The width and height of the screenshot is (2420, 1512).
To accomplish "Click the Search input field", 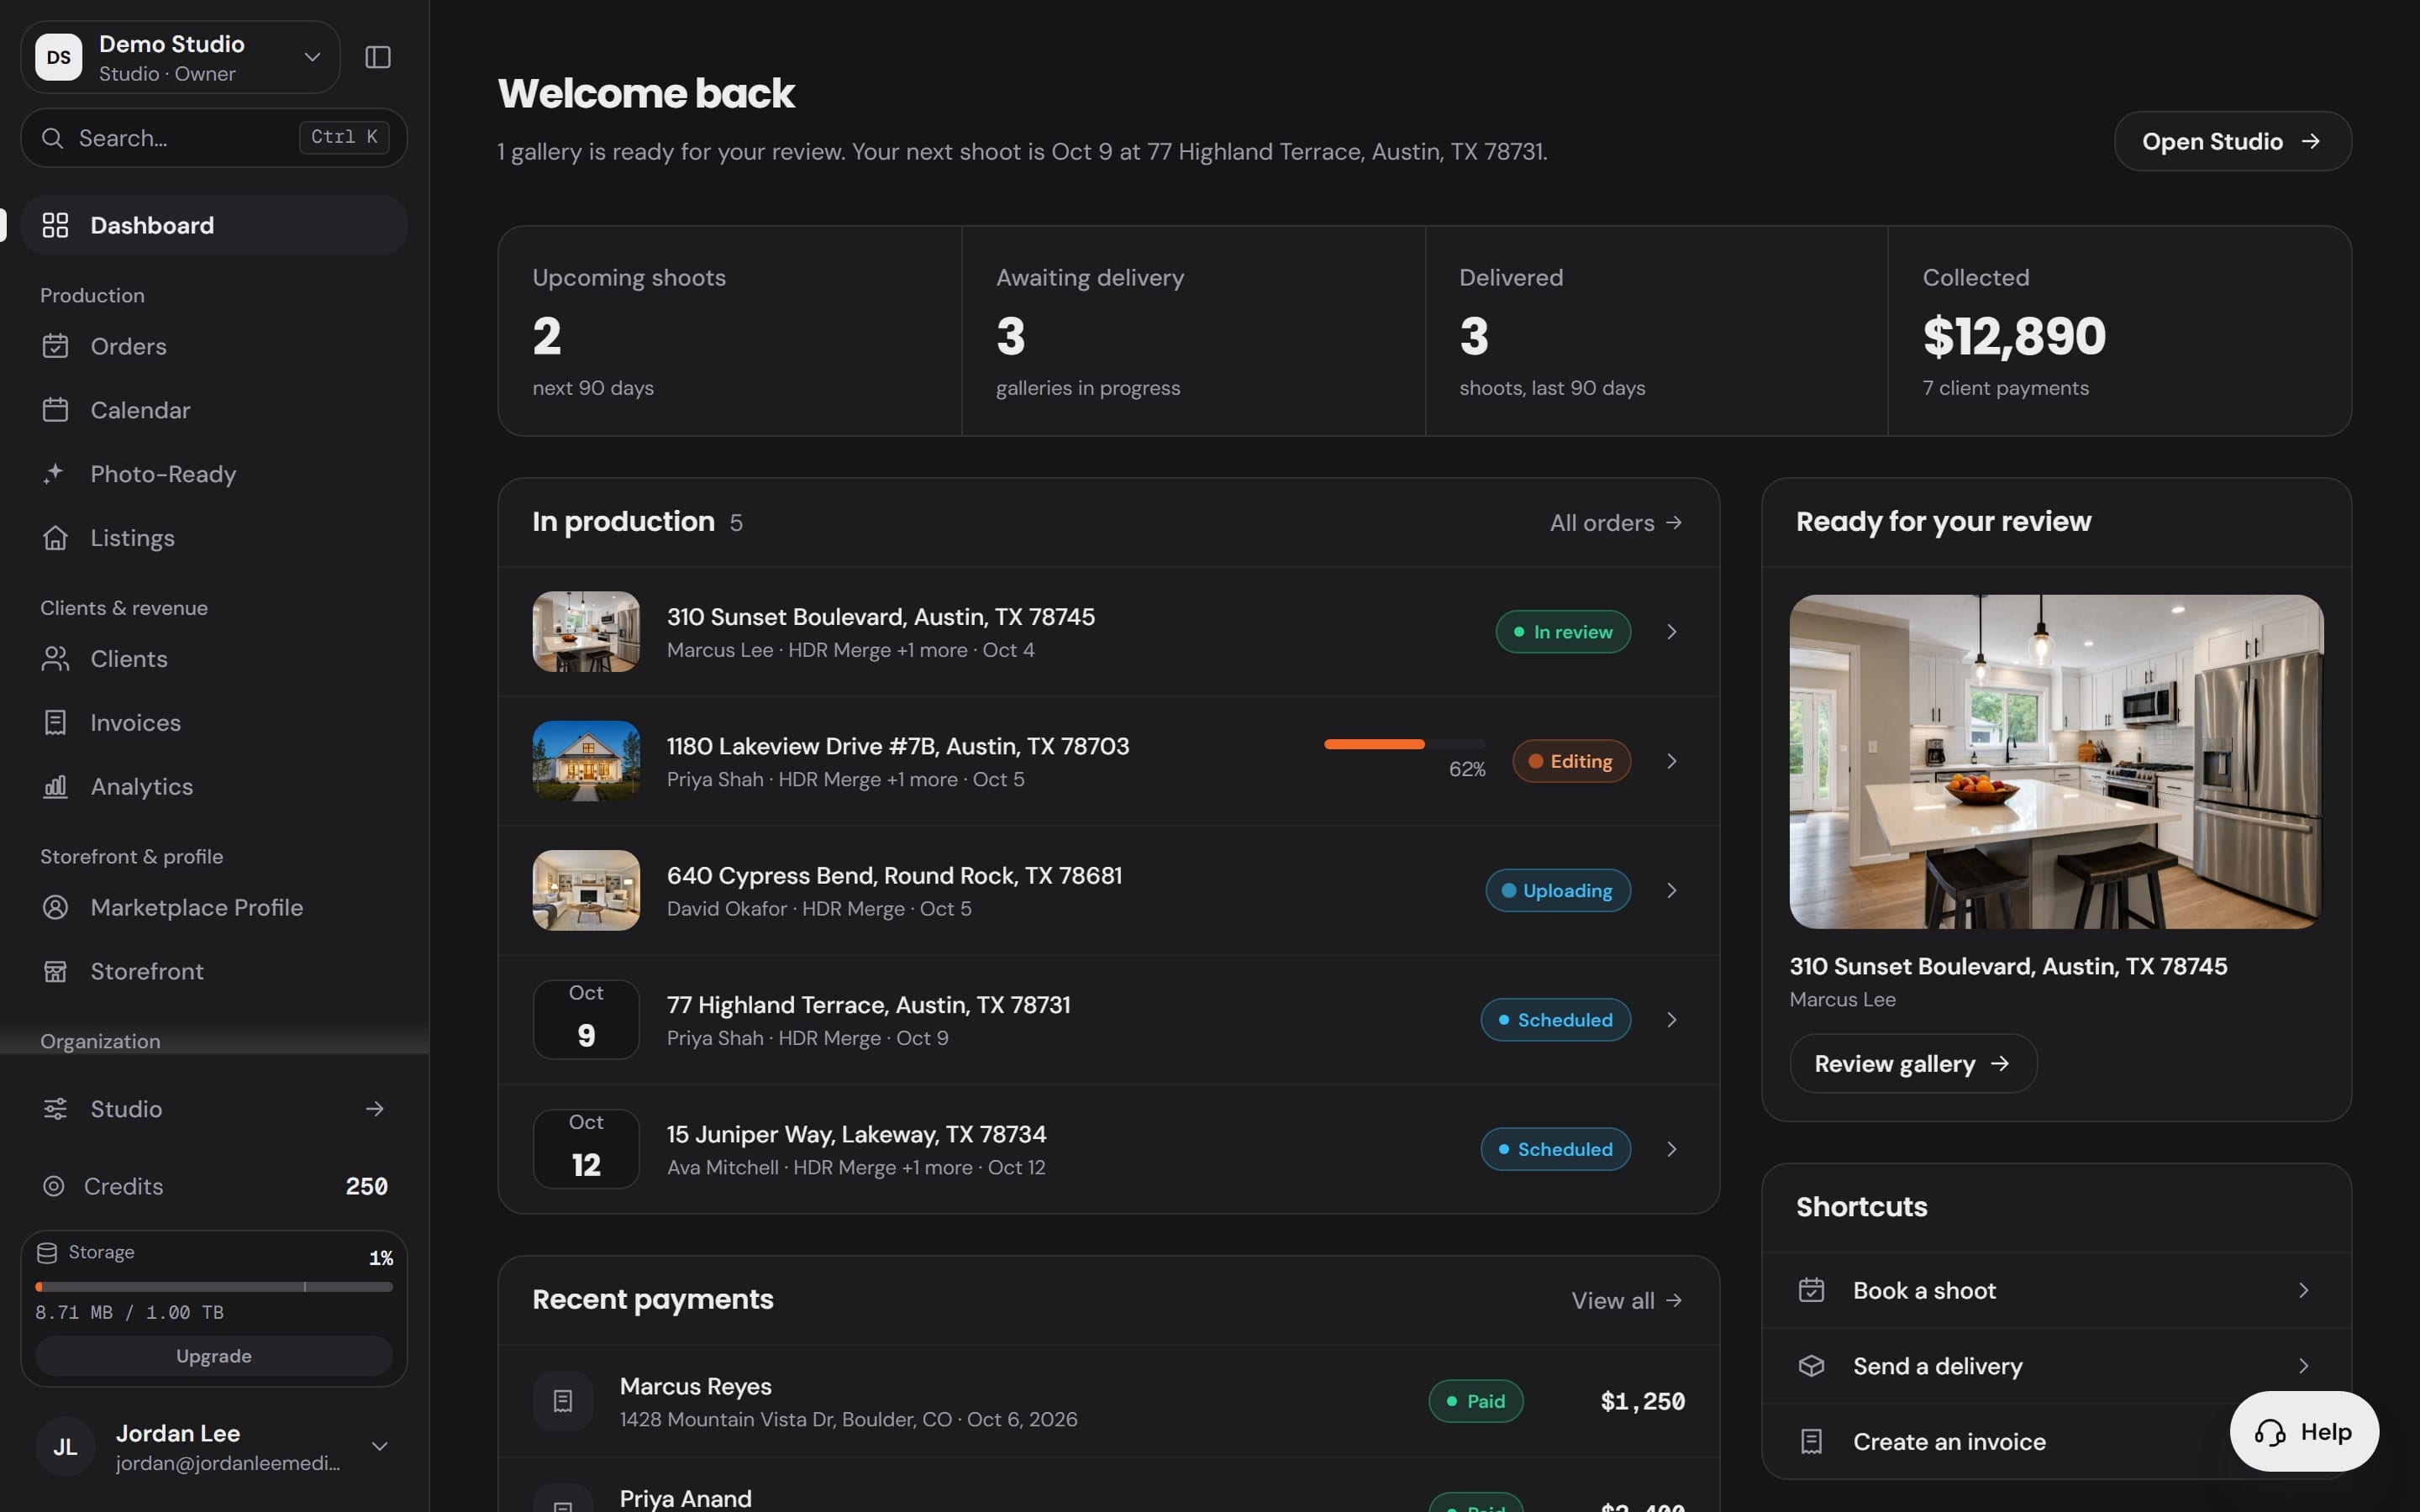I will pos(214,138).
